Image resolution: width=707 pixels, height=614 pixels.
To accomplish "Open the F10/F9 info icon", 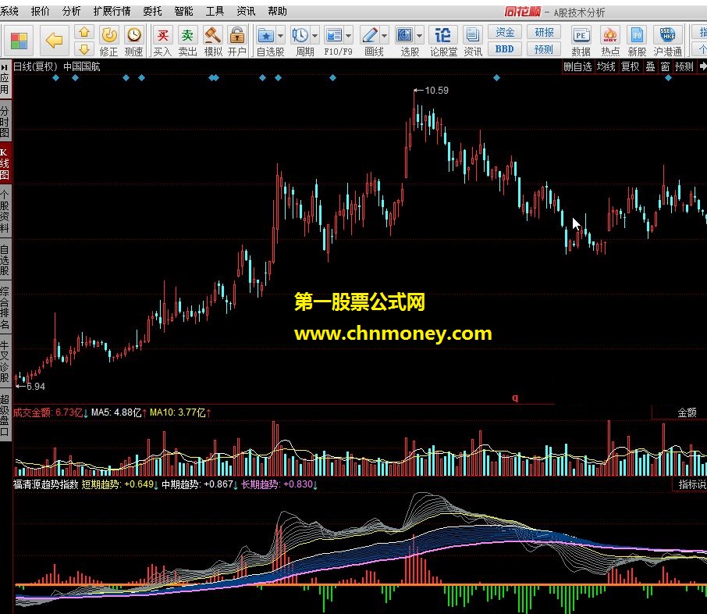I will (334, 35).
